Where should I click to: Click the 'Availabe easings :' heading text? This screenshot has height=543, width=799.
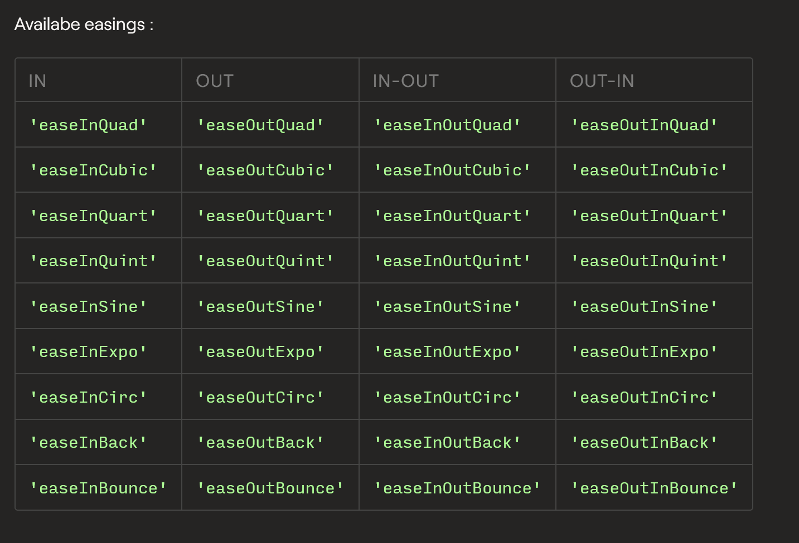(84, 25)
